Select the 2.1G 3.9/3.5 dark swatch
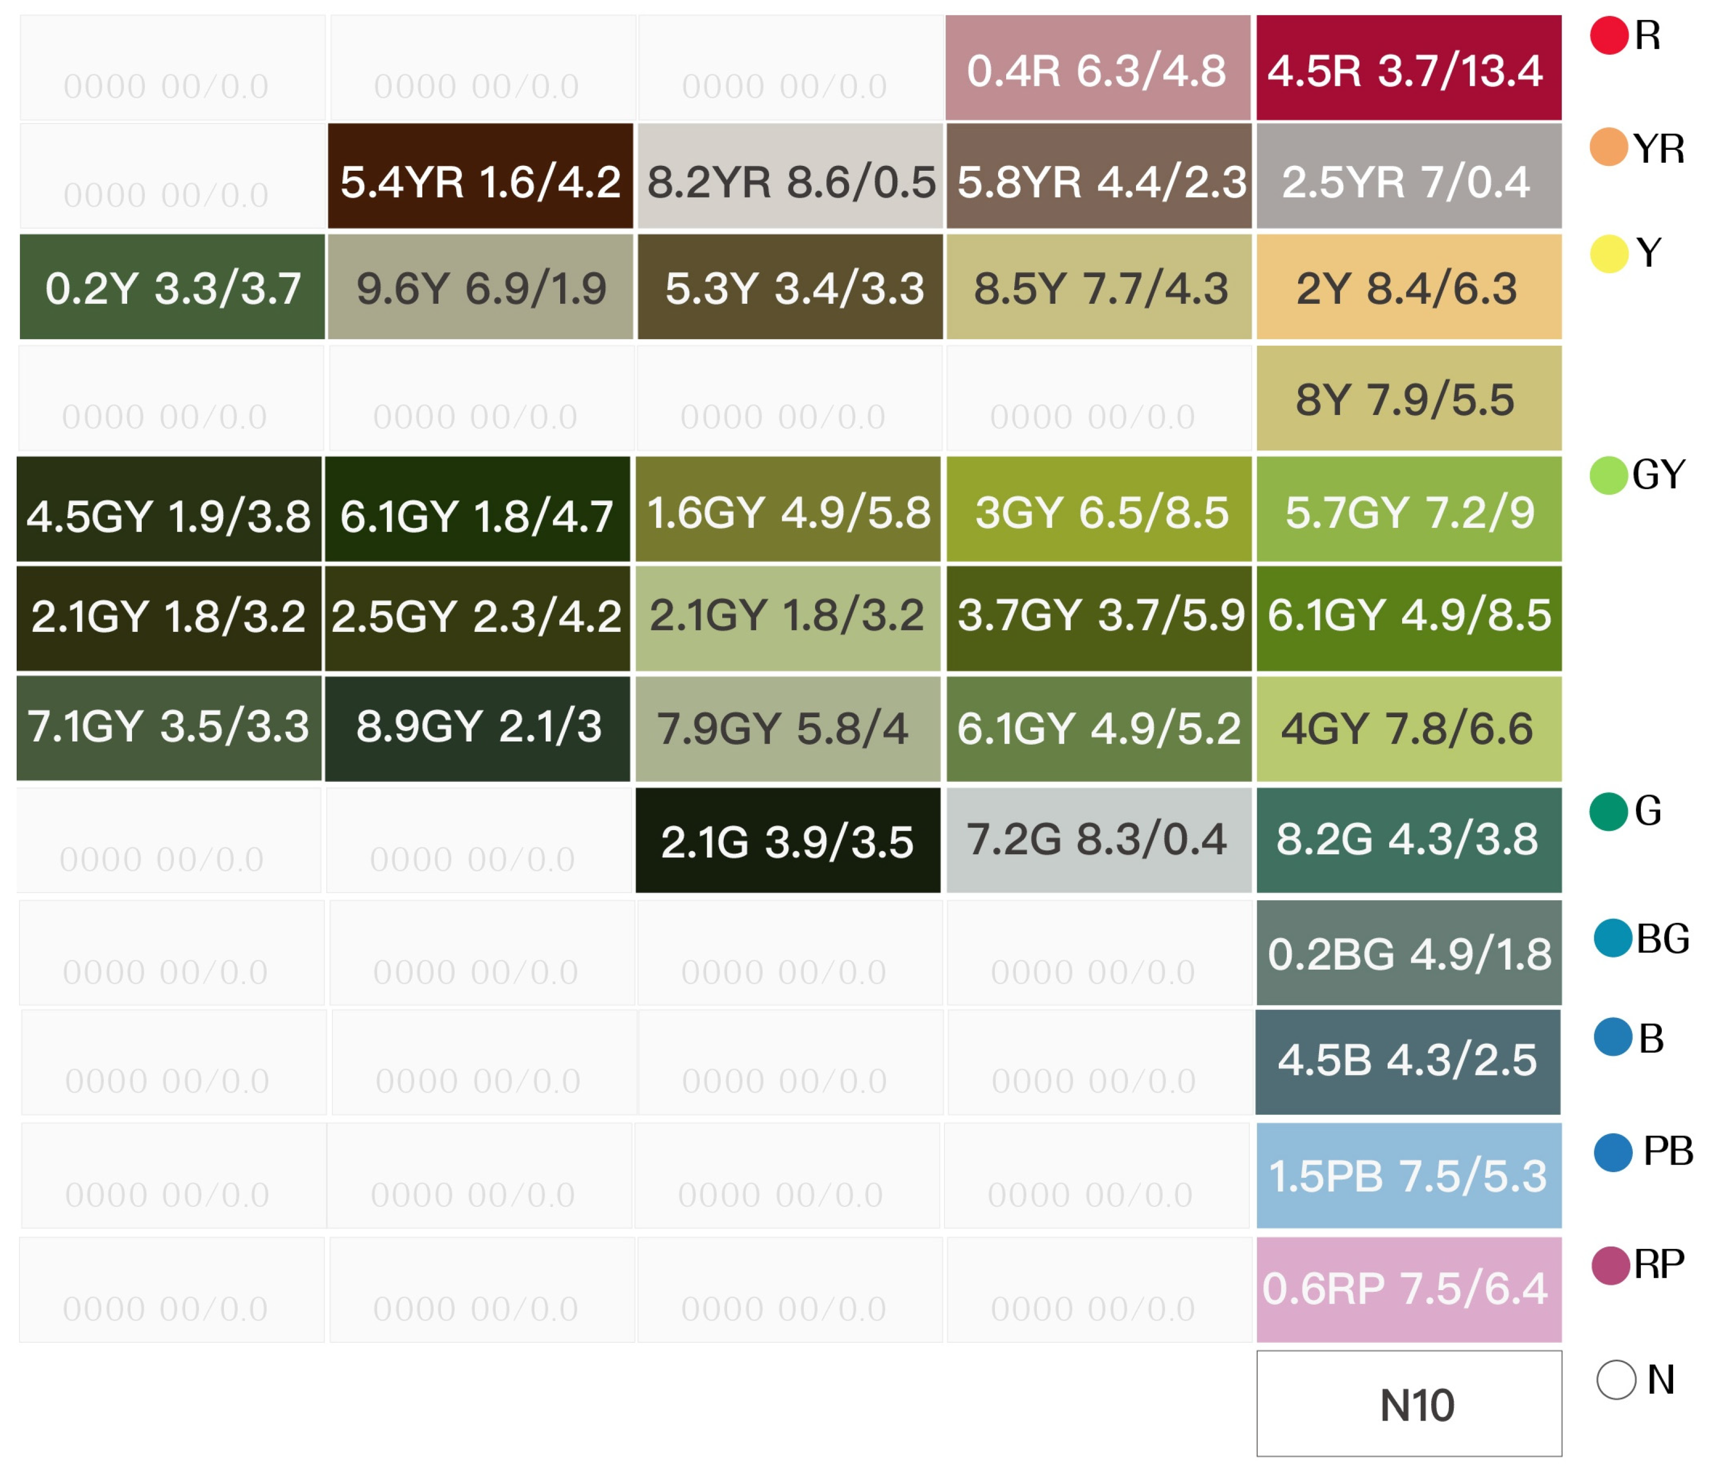This screenshot has height=1477, width=1715. [x=787, y=840]
